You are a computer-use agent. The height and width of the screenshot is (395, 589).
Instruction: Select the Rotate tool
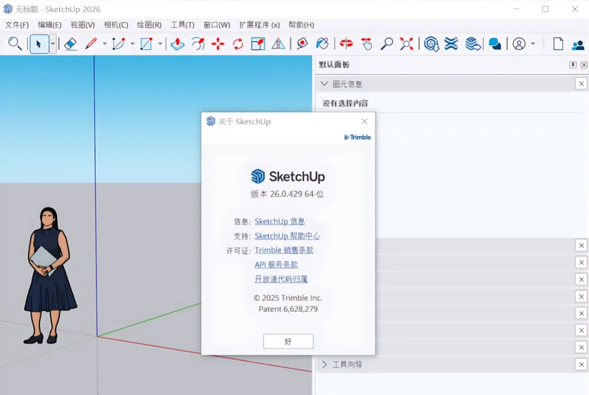(x=238, y=44)
